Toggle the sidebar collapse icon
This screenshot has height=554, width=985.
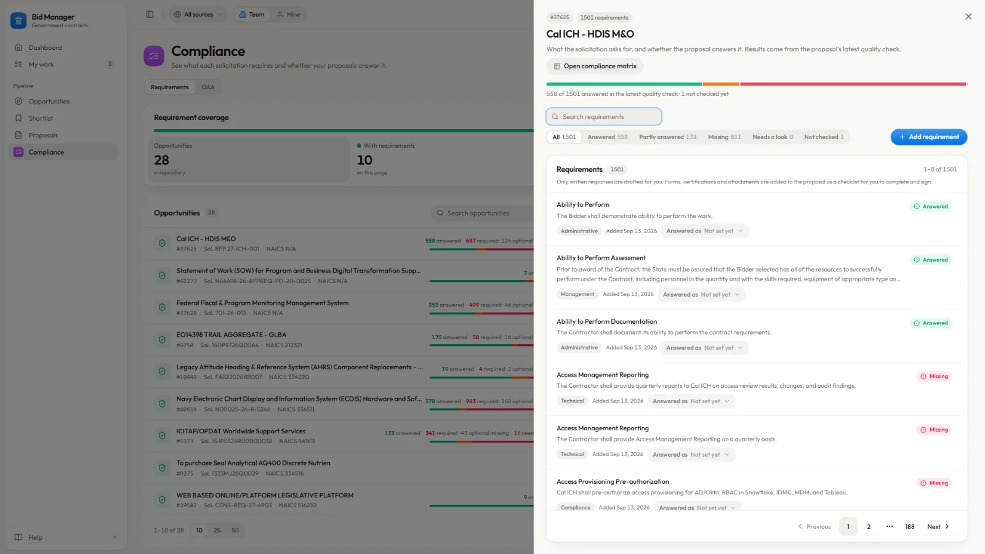point(150,14)
